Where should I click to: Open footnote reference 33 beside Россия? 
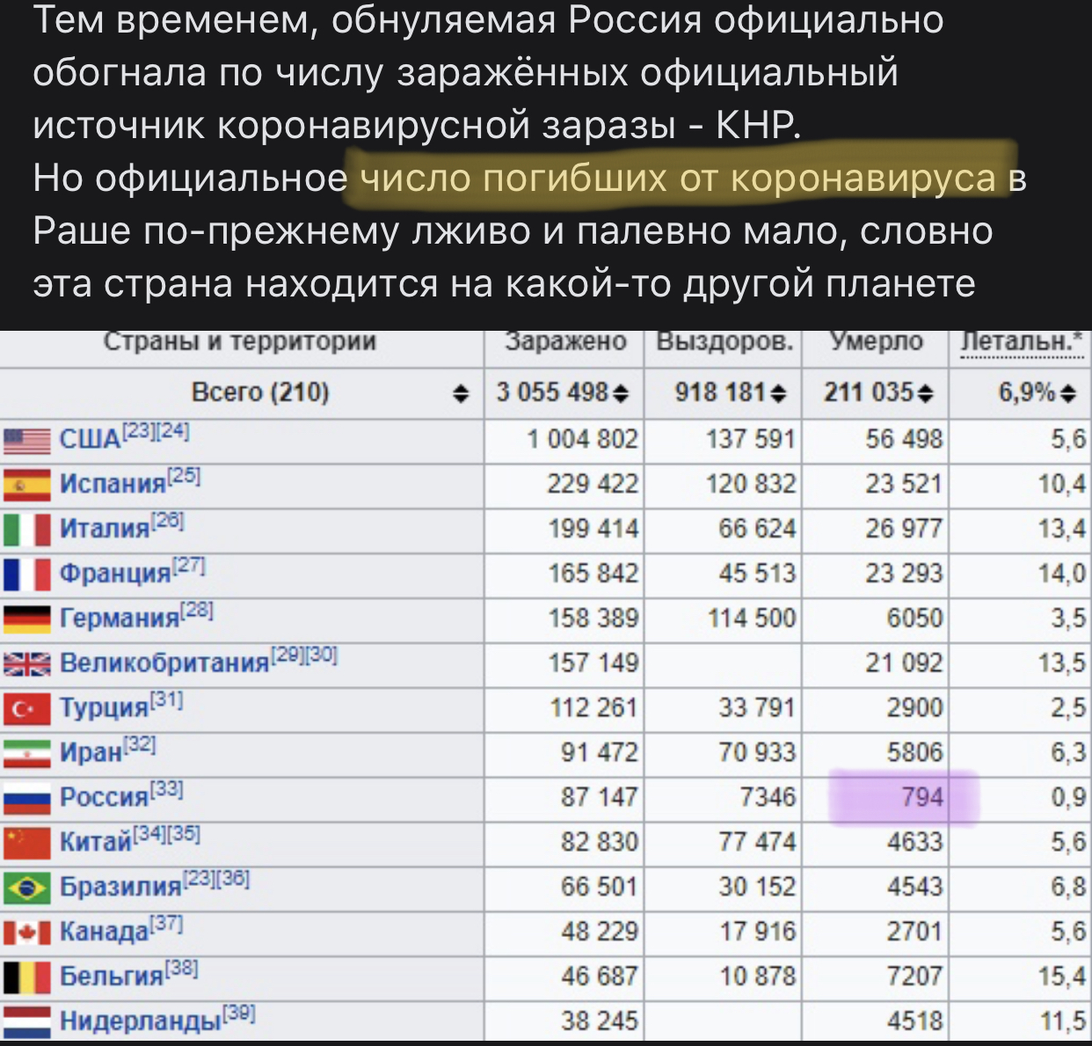tap(167, 789)
